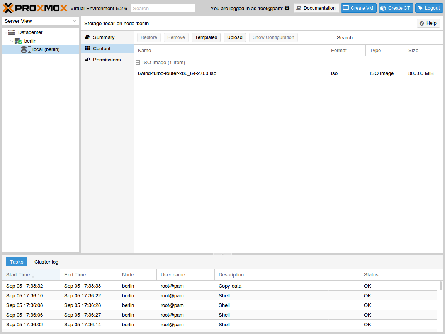The height and width of the screenshot is (334, 445).
Task: Open user settings gear icon
Action: pos(287,8)
